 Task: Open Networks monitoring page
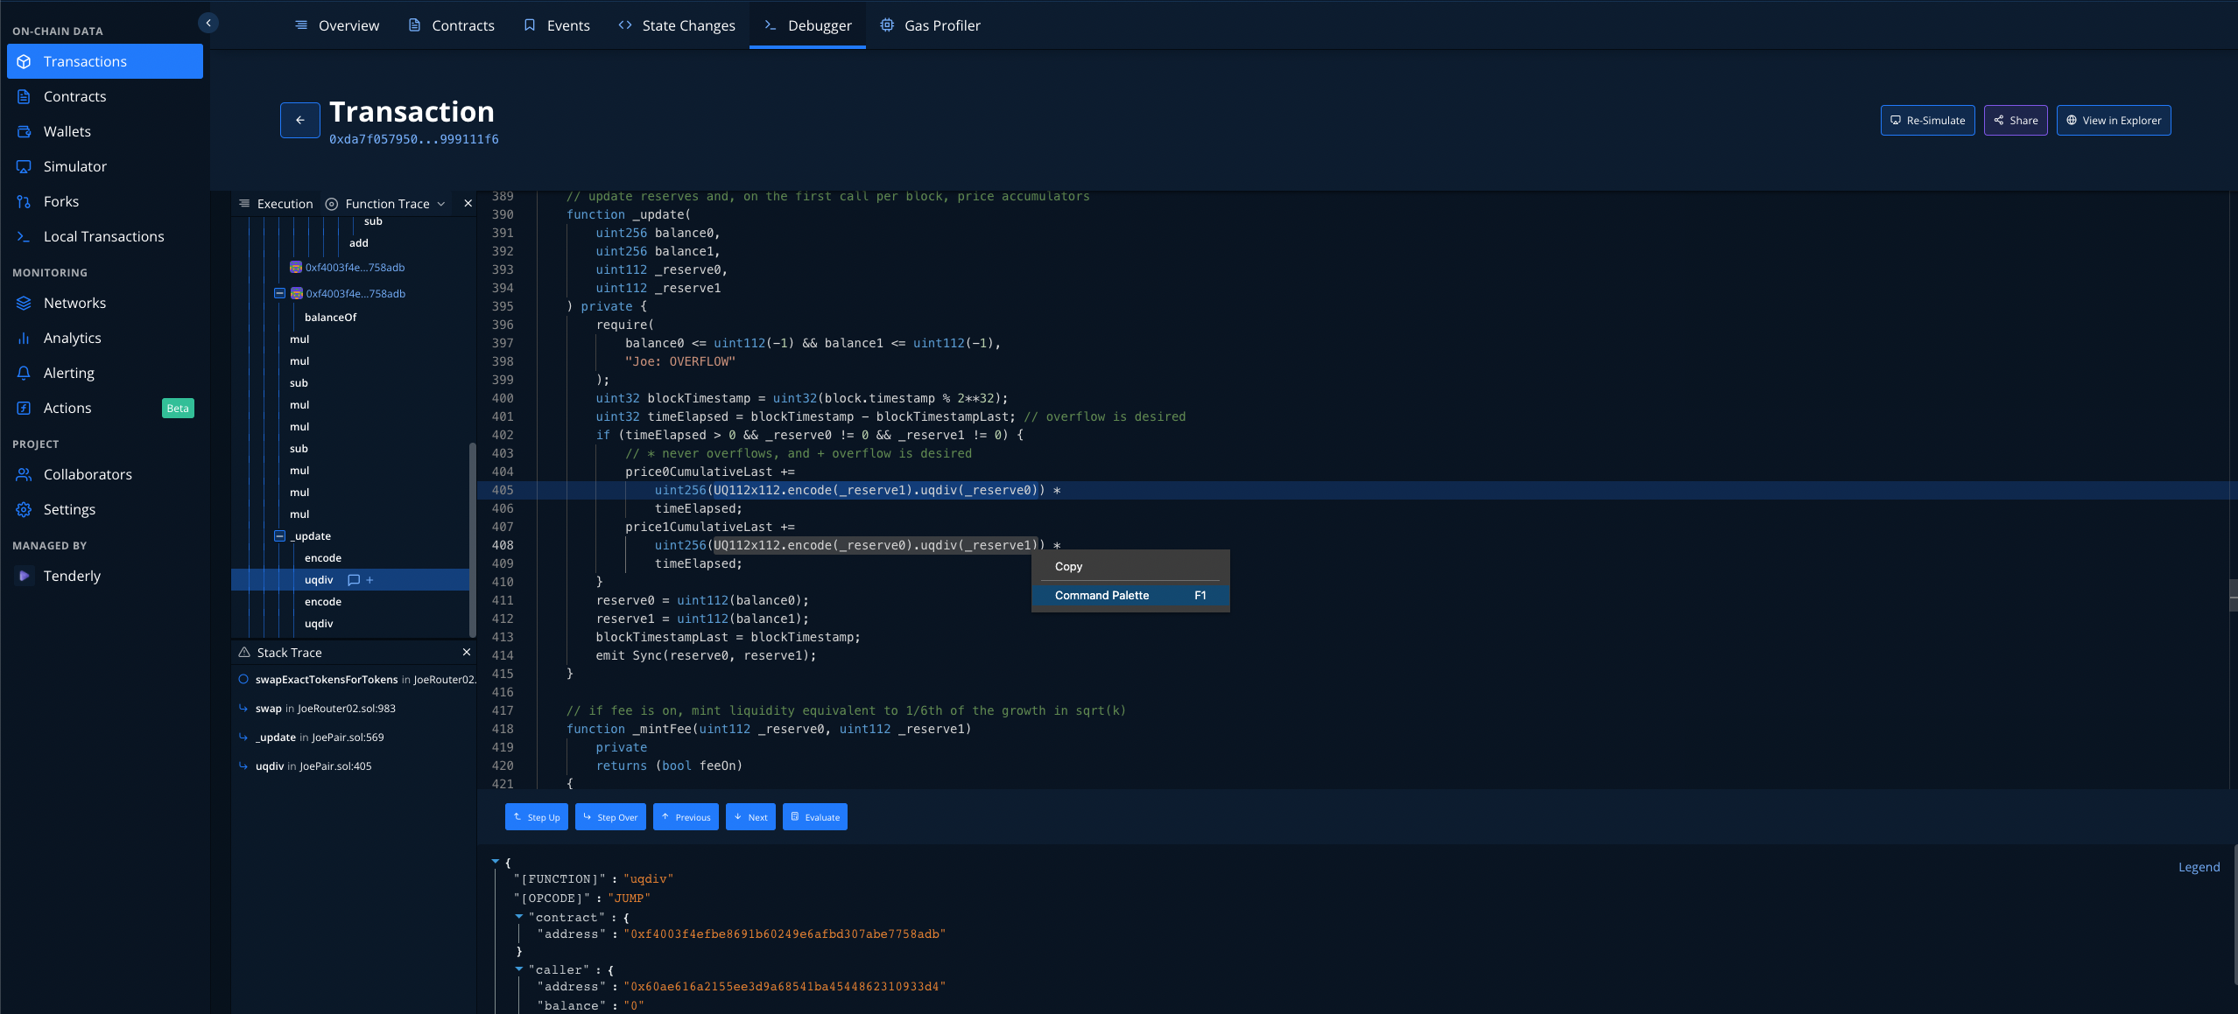point(105,303)
